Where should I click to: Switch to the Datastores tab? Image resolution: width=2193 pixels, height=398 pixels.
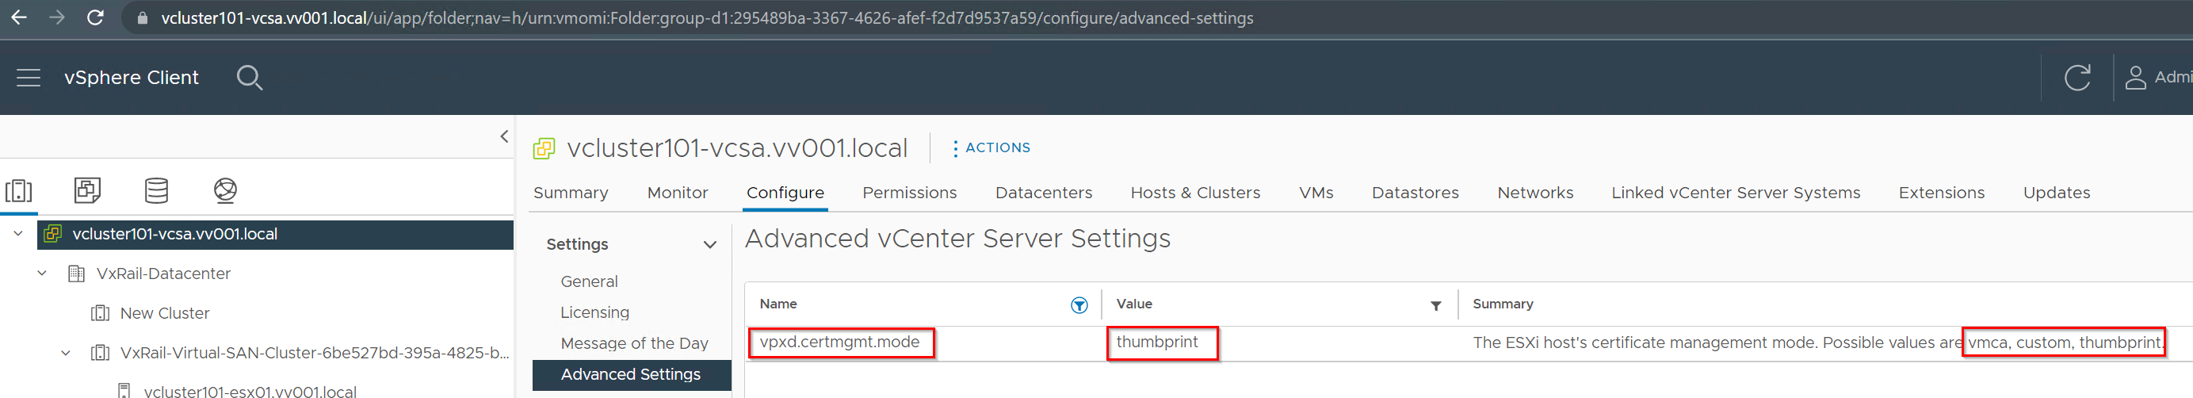[x=1415, y=193]
